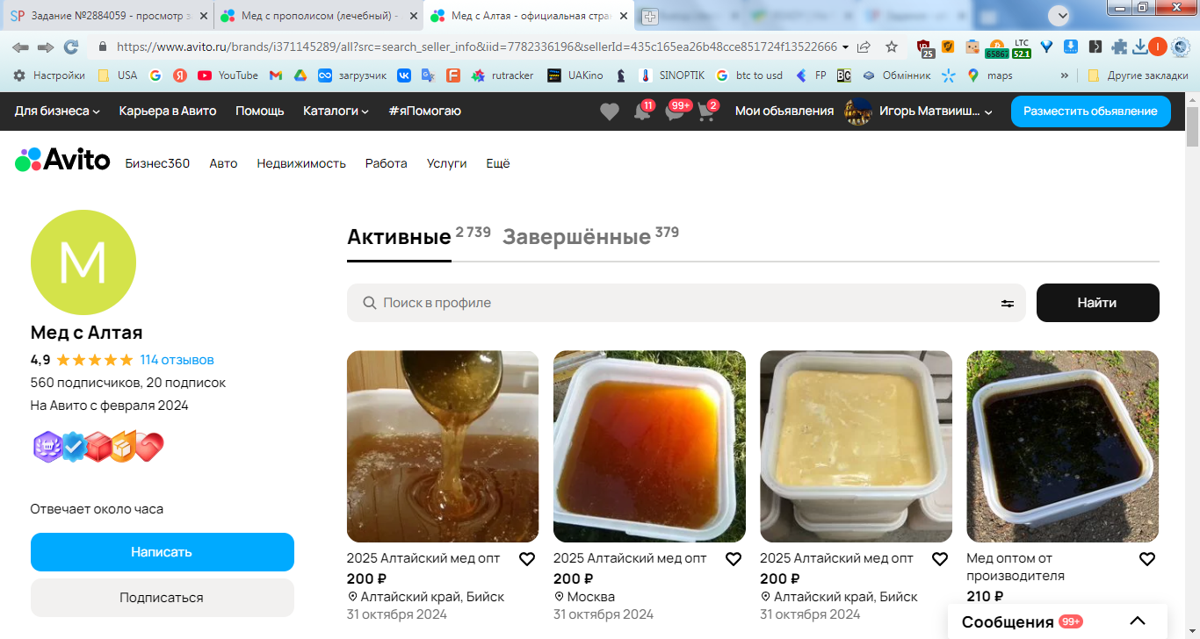Open address bar URL dropdown arrow
The height and width of the screenshot is (639, 1200).
845,47
